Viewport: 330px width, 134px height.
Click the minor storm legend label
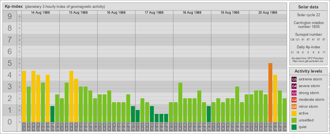point(308,107)
